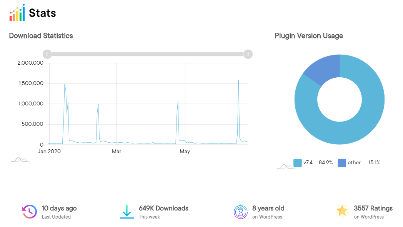Click the Download Statistics heading
Viewport: 403px width, 227px height.
click(x=41, y=36)
